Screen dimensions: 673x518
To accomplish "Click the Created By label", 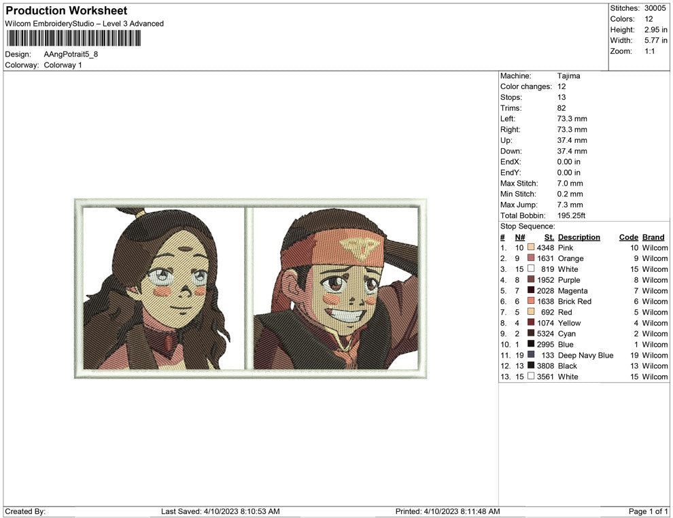I will coord(25,511).
